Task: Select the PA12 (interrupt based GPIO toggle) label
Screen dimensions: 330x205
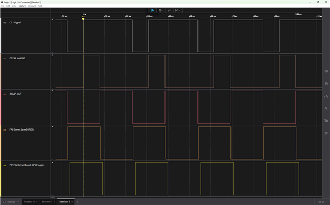Action: 27,165
